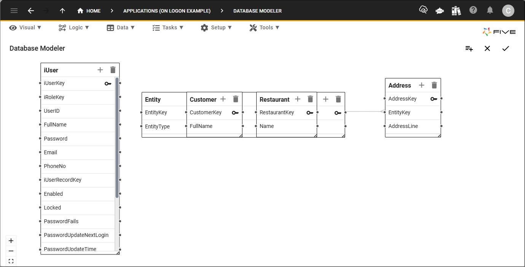Add a field to the Customer table
This screenshot has height=267, width=525.
(223, 99)
